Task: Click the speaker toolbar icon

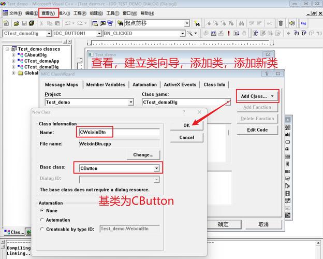Action: (x=292, y=23)
